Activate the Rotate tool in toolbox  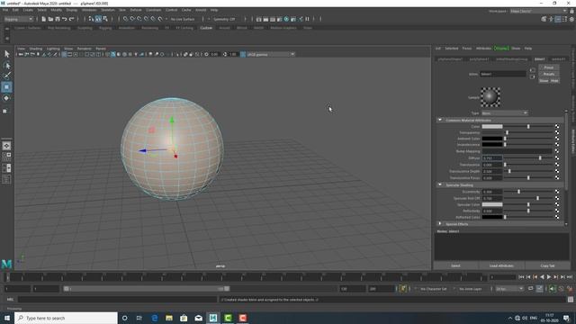[x=6, y=98]
